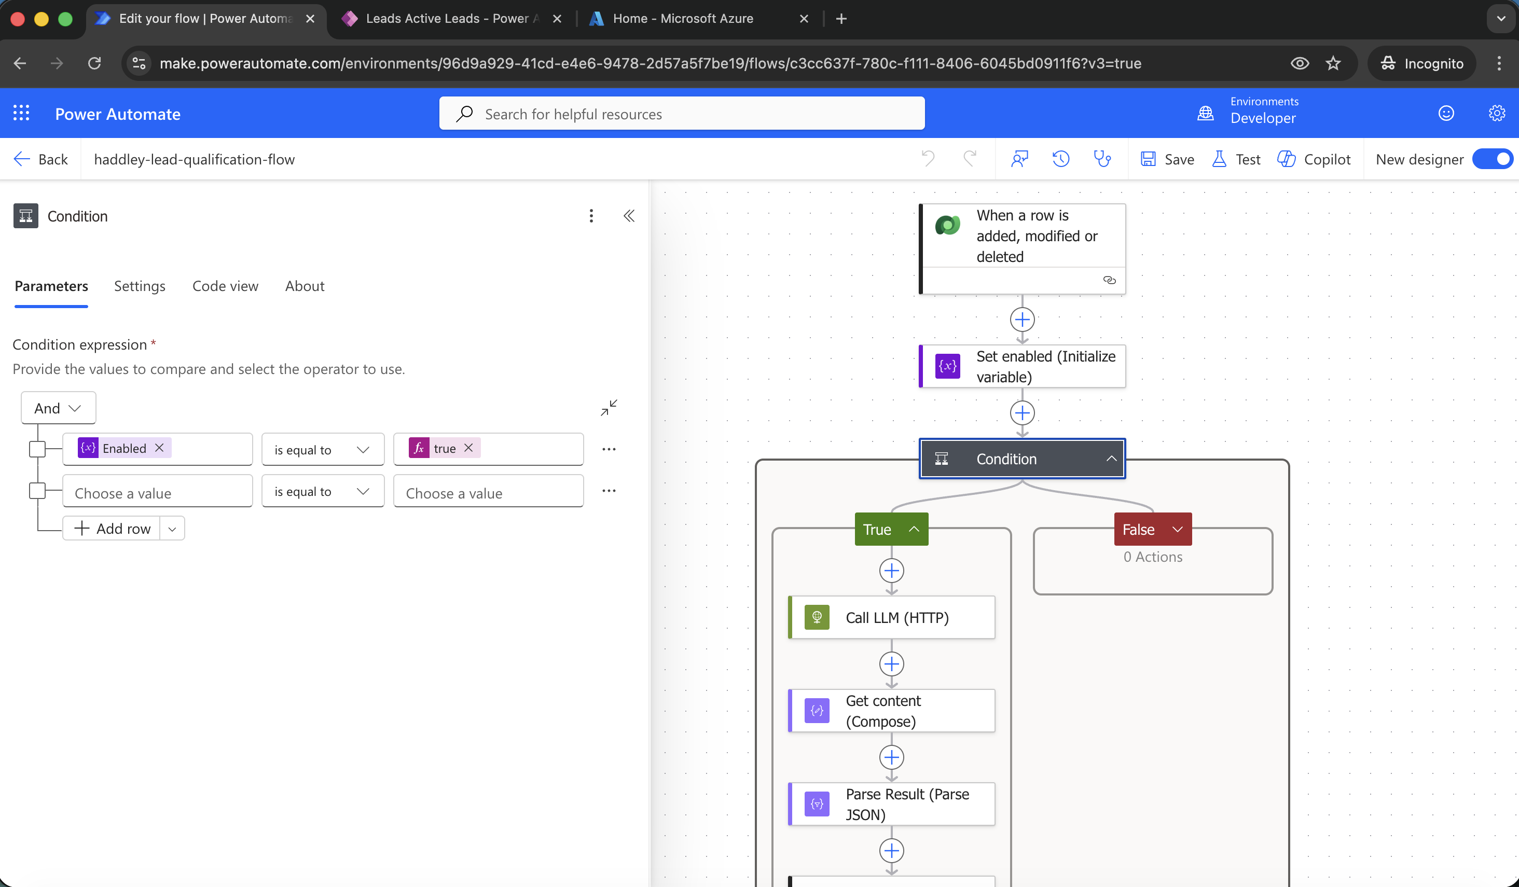Screen dimensions: 1519x887
Task: Open the feedback person icon in toolbar
Action: pos(1019,159)
